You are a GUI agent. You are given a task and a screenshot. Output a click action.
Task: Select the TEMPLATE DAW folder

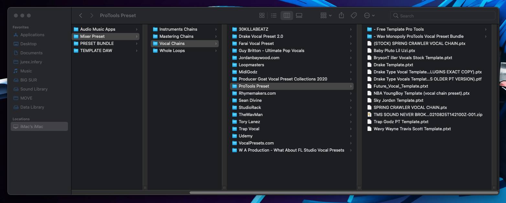105,50
